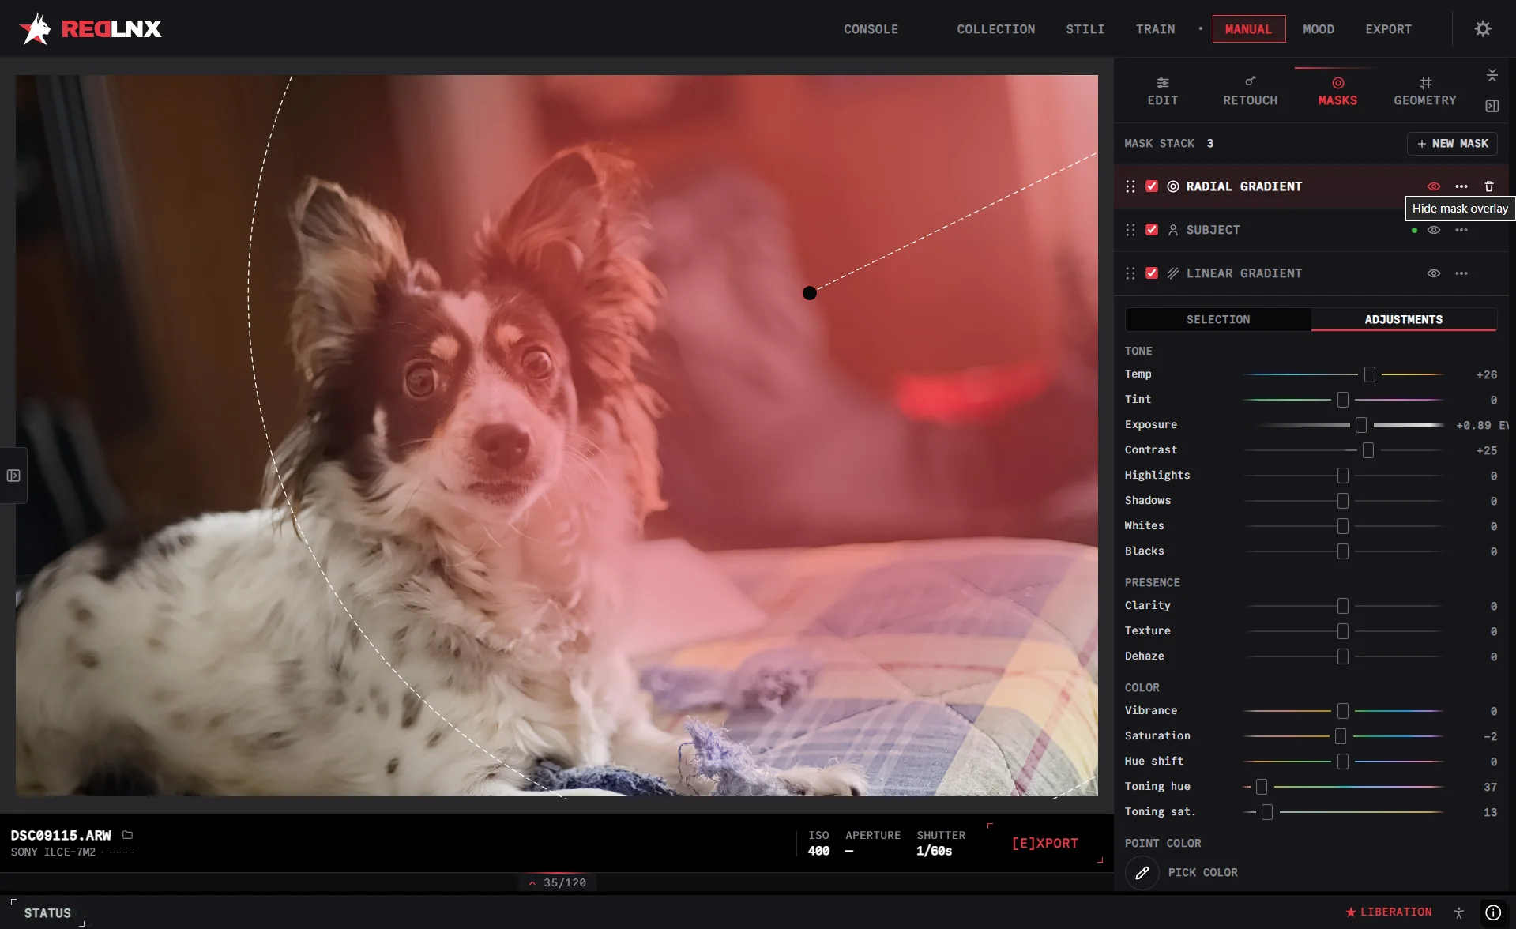1516x929 pixels.
Task: Delete the Radial Gradient mask
Action: pyautogui.click(x=1489, y=186)
